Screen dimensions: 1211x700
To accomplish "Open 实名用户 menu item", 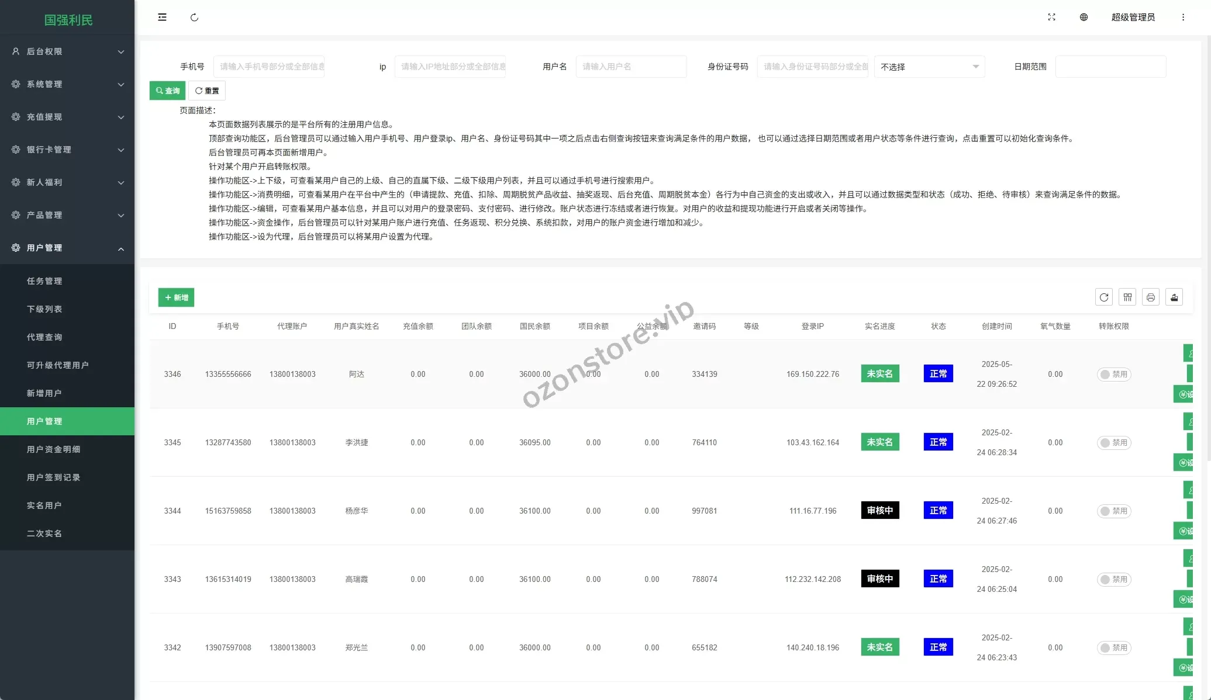I will (x=44, y=505).
